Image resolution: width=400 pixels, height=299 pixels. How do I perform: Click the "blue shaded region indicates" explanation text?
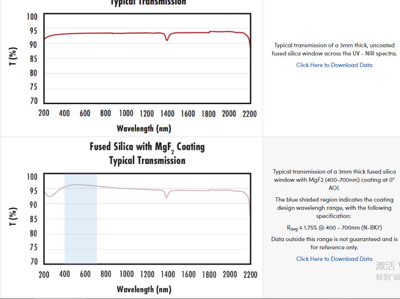click(x=334, y=208)
